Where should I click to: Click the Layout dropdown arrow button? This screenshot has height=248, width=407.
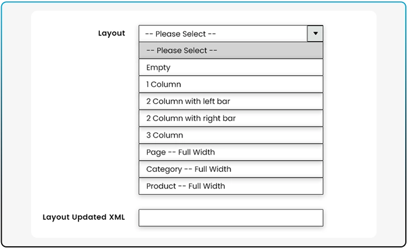click(x=315, y=34)
